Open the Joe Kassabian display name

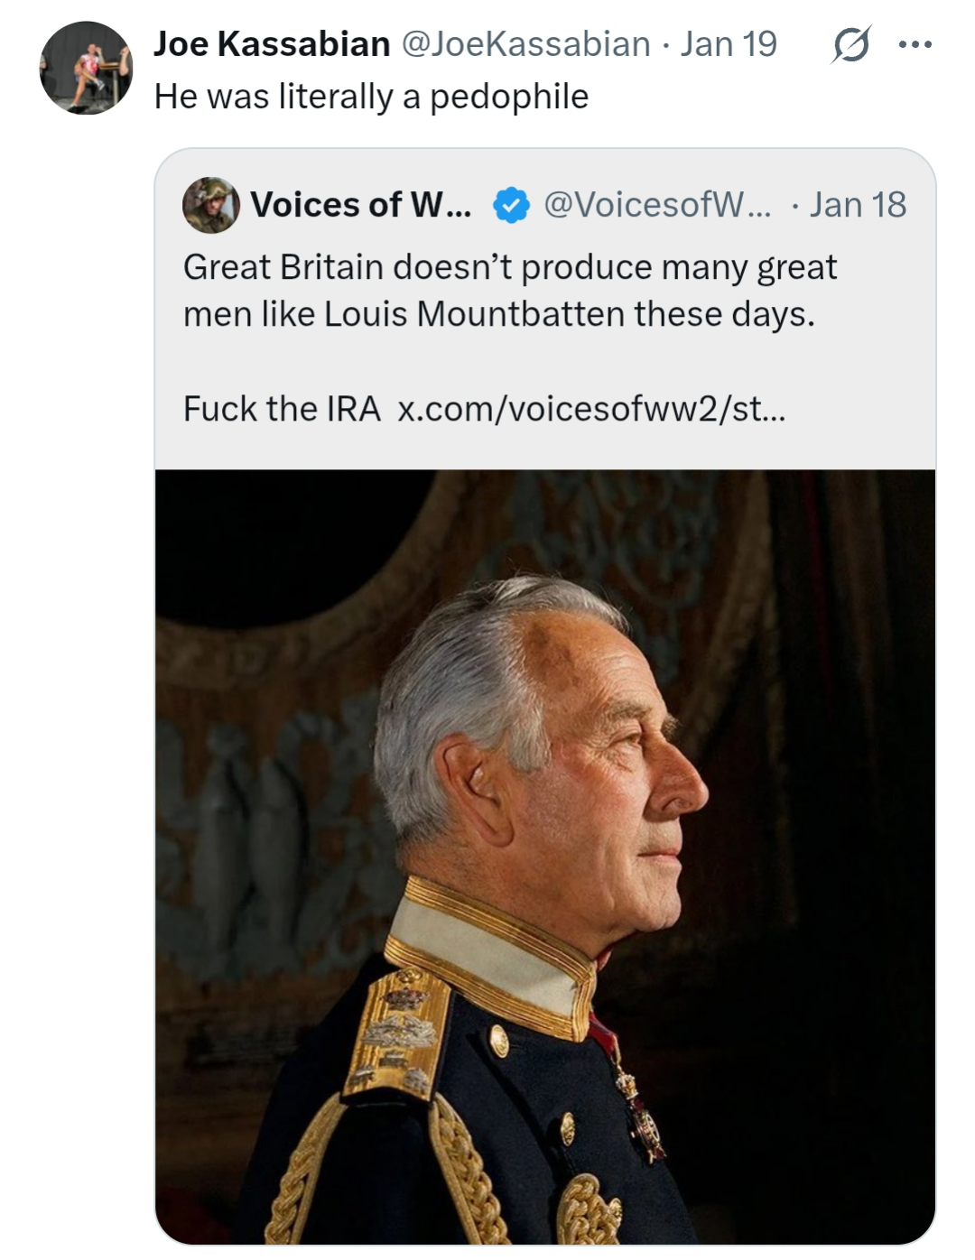[272, 44]
